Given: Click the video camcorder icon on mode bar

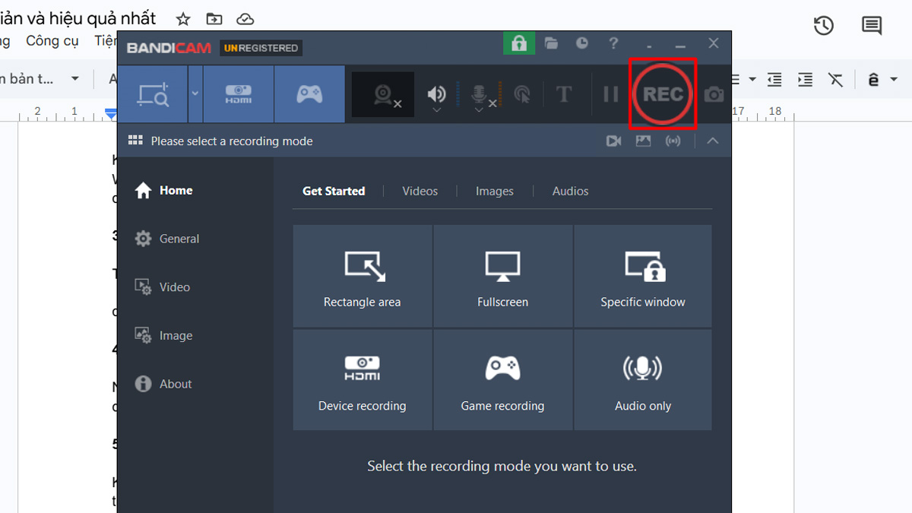Looking at the screenshot, I should point(614,141).
